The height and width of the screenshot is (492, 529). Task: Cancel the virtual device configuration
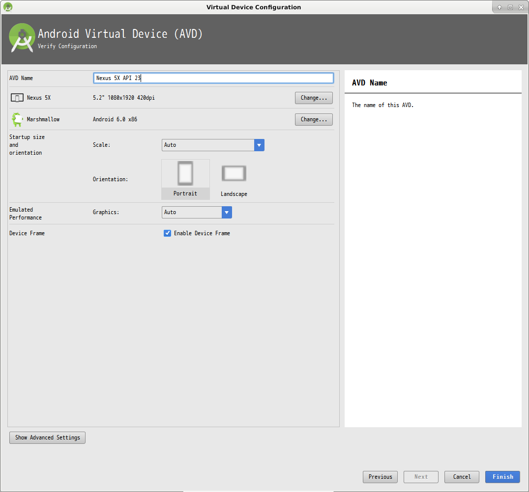click(x=462, y=477)
